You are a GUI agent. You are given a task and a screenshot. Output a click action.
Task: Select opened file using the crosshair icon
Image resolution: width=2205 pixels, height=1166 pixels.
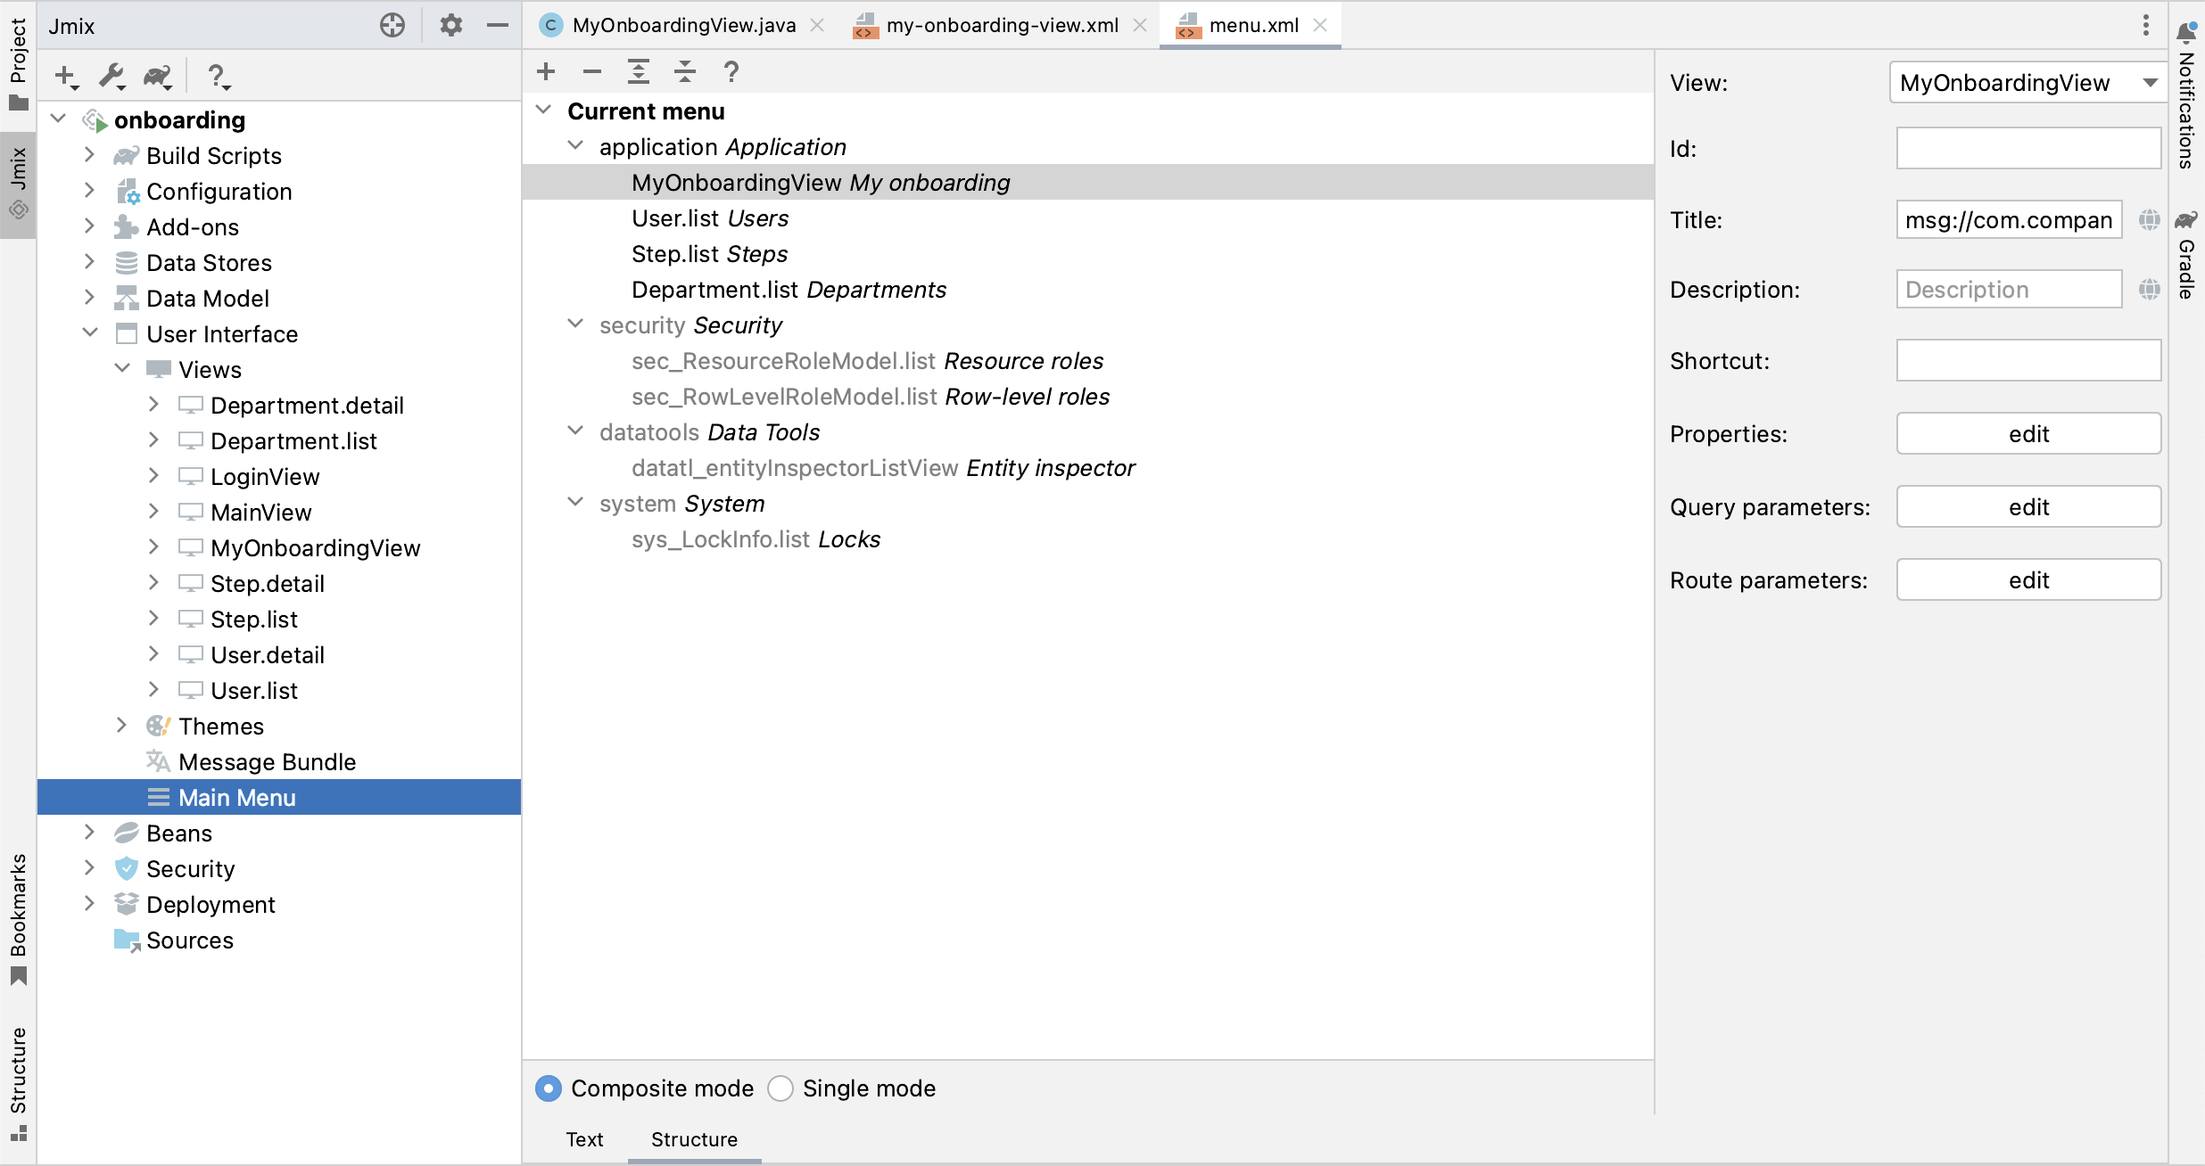[392, 25]
